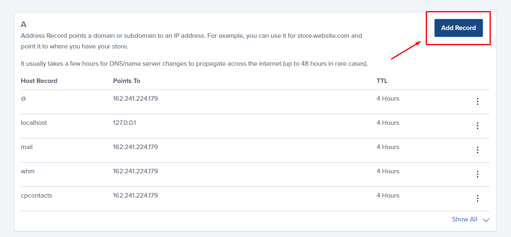Click the Add Record button

click(x=458, y=28)
